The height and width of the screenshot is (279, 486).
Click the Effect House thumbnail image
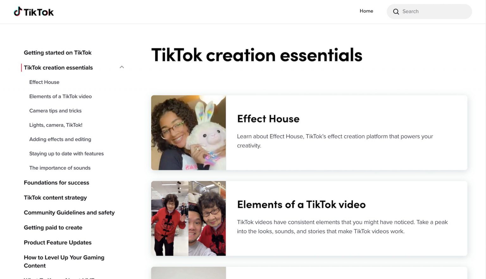click(189, 132)
